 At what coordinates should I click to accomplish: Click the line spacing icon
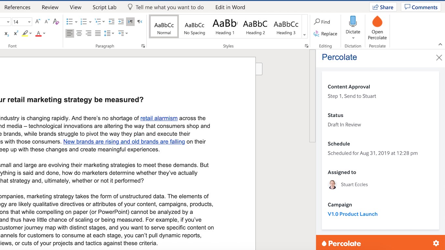107,33
